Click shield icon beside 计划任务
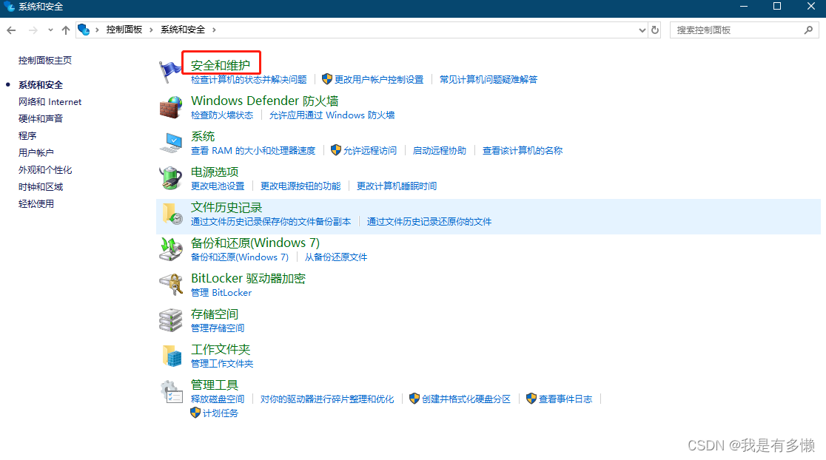 [x=195, y=413]
